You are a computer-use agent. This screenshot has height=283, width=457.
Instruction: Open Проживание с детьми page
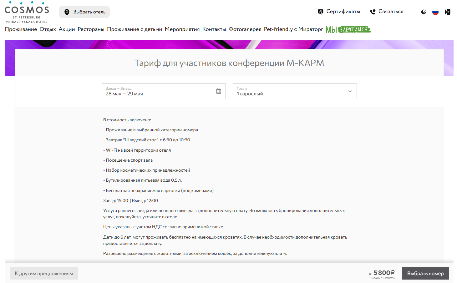click(135, 29)
